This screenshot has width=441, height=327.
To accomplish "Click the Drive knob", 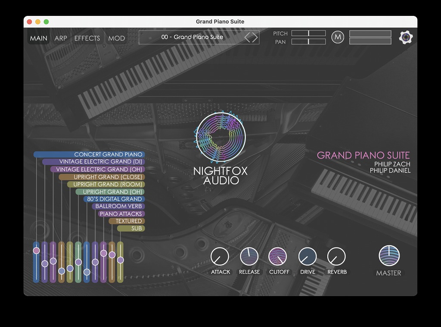I will click(307, 257).
